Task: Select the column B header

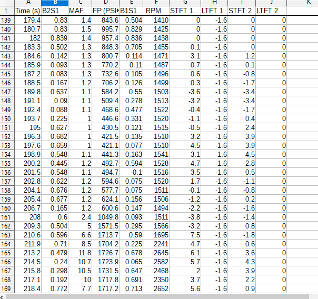Action: 54,3
